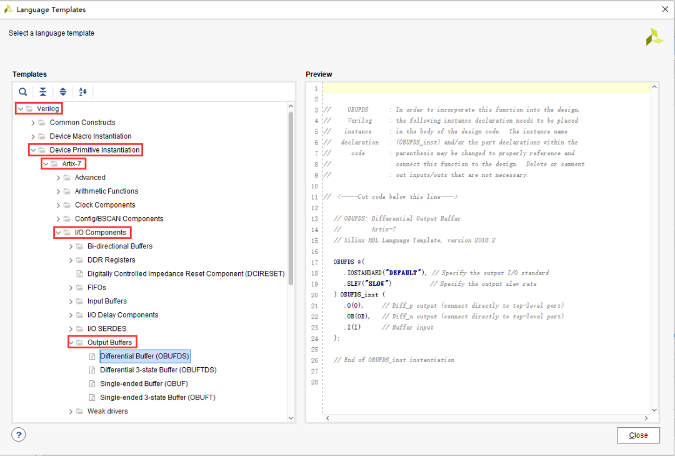Expand the Weak drivers folder
The image size is (675, 456).
[x=71, y=412]
